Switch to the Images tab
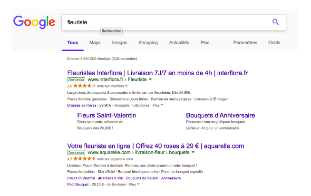This screenshot has height=196, width=311. 119,43
